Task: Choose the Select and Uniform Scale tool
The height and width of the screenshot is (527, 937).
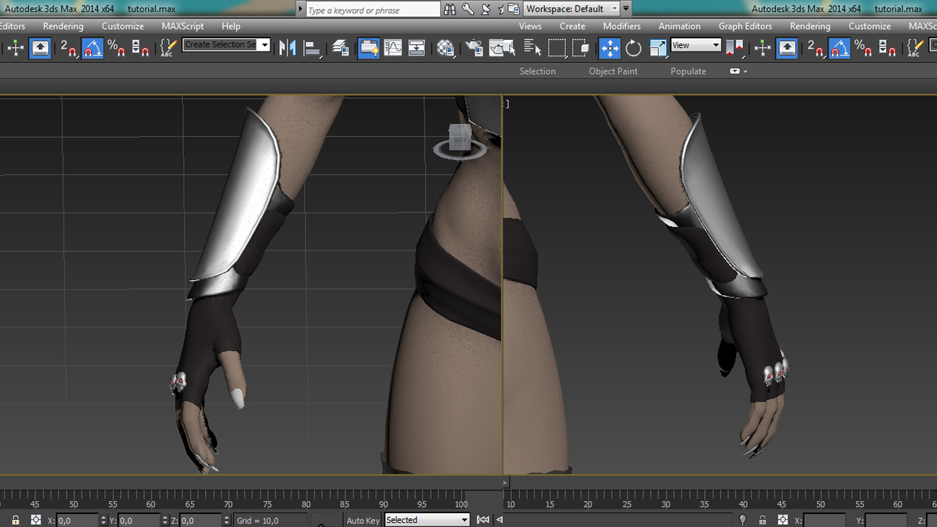Action: pyautogui.click(x=657, y=48)
